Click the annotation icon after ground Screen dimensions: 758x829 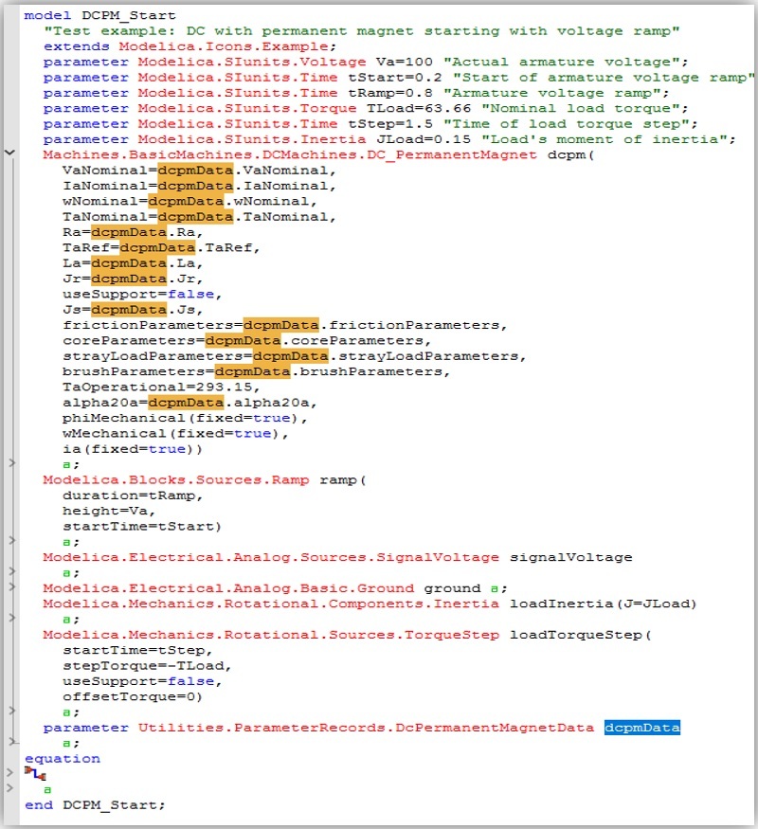(x=495, y=589)
